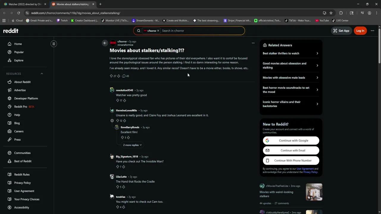Expand Good movies about obsession and stalking
The width and height of the screenshot is (381, 214).
click(x=291, y=65)
